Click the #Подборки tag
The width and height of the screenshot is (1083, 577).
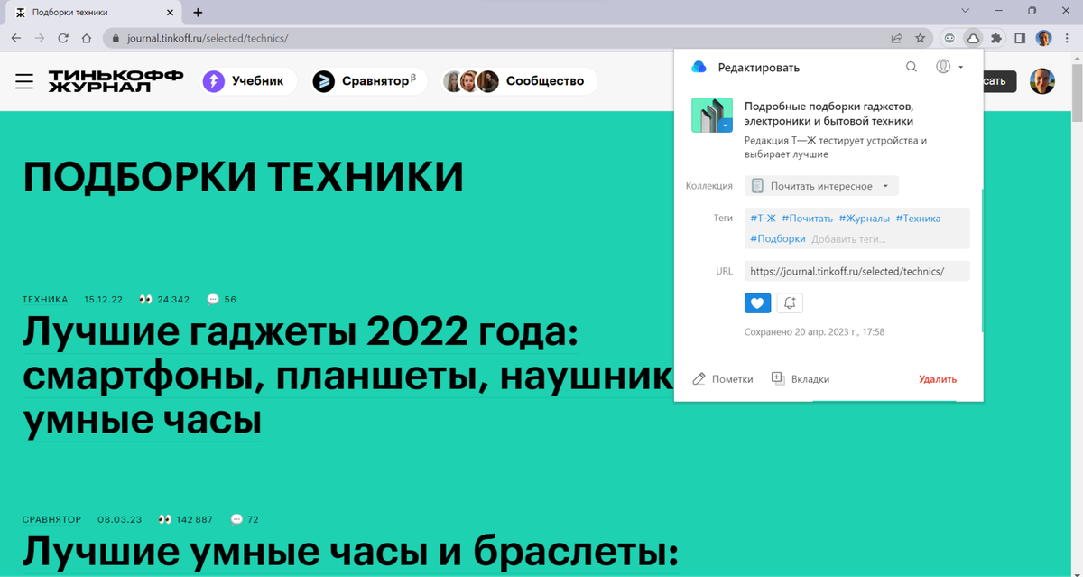777,239
